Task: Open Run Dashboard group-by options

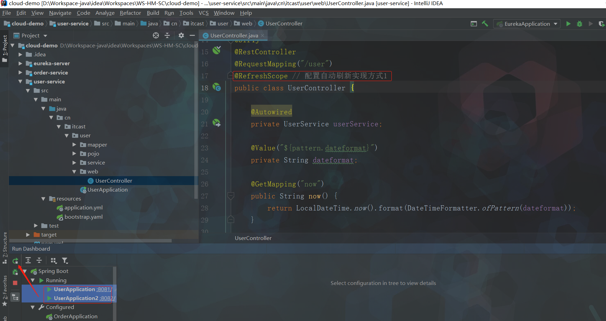Action: pos(54,261)
